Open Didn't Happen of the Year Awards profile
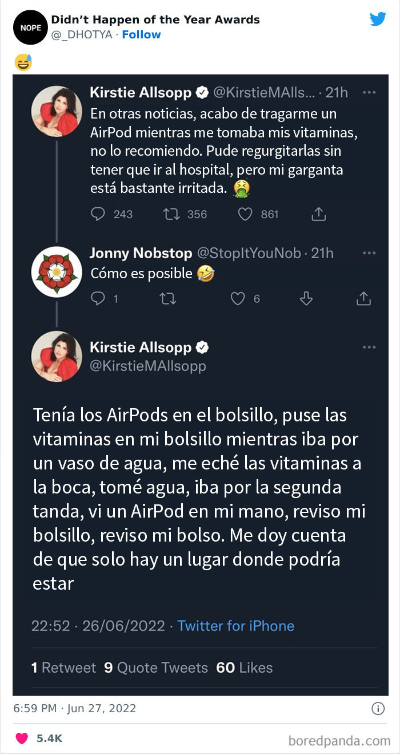Image resolution: width=400 pixels, height=754 pixels. point(155,19)
